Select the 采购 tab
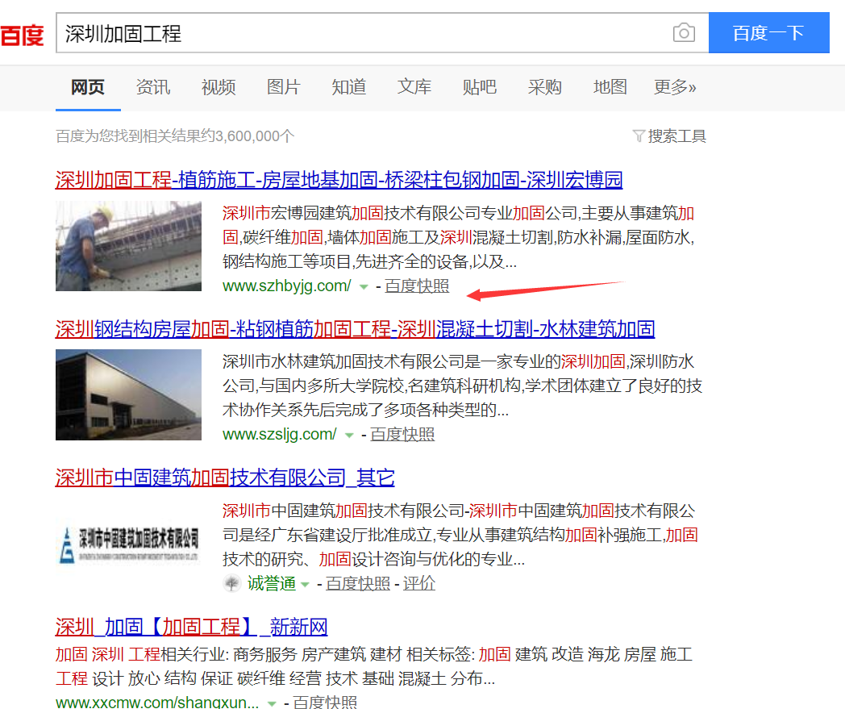Viewport: 845px width, 709px height. pos(545,87)
